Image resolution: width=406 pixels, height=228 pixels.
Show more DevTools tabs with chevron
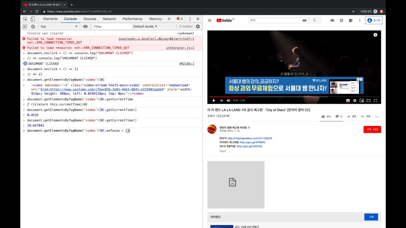[x=169, y=19]
